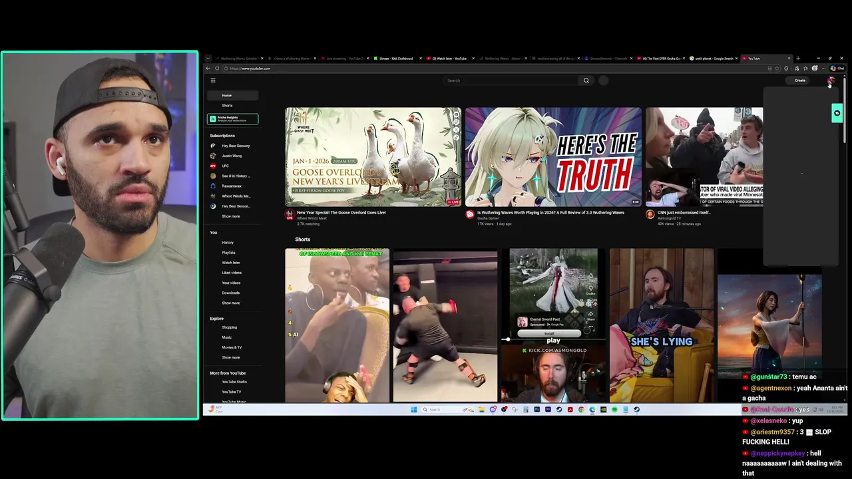Open the Where Winds Meet channel avatar under video

point(290,214)
